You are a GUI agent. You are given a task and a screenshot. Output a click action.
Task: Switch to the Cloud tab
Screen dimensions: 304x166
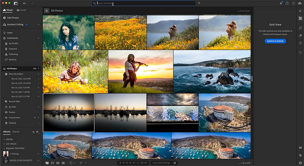[8, 10]
